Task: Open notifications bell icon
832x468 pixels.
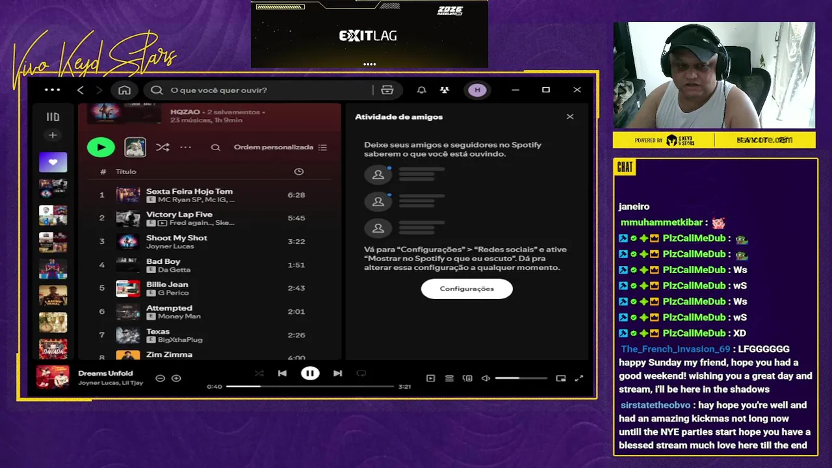Action: coord(422,90)
